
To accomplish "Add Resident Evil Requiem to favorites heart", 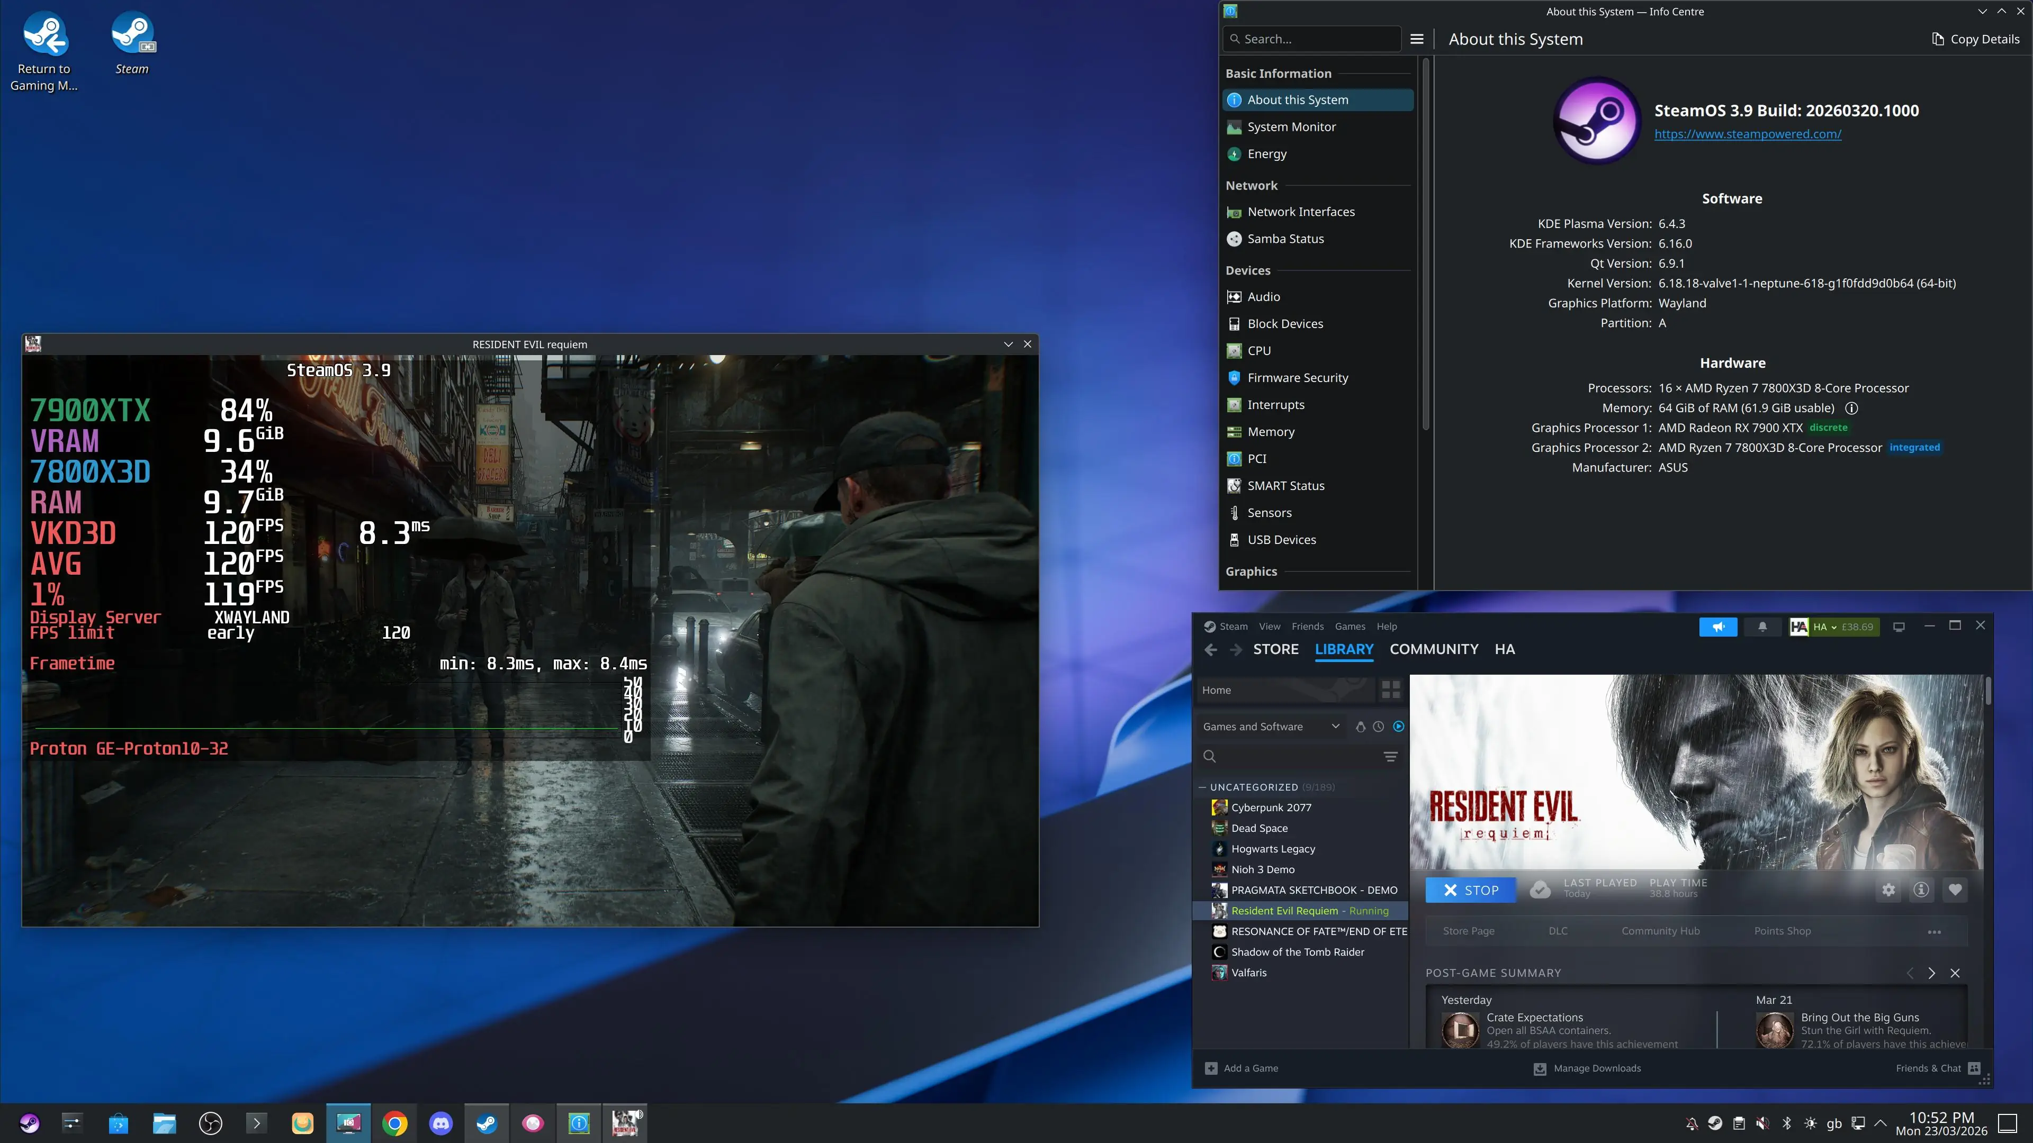I will (1955, 890).
